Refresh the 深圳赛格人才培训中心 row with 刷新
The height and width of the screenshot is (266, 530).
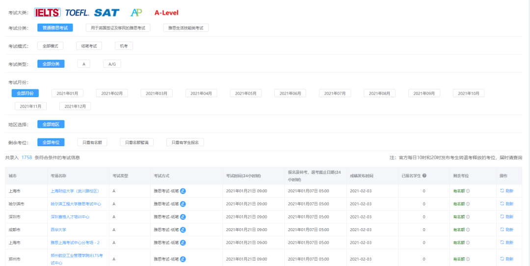506,216
